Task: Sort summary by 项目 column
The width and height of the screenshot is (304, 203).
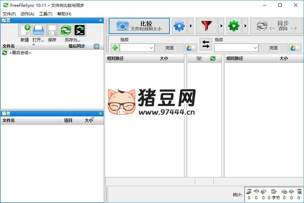Action: (x=73, y=120)
